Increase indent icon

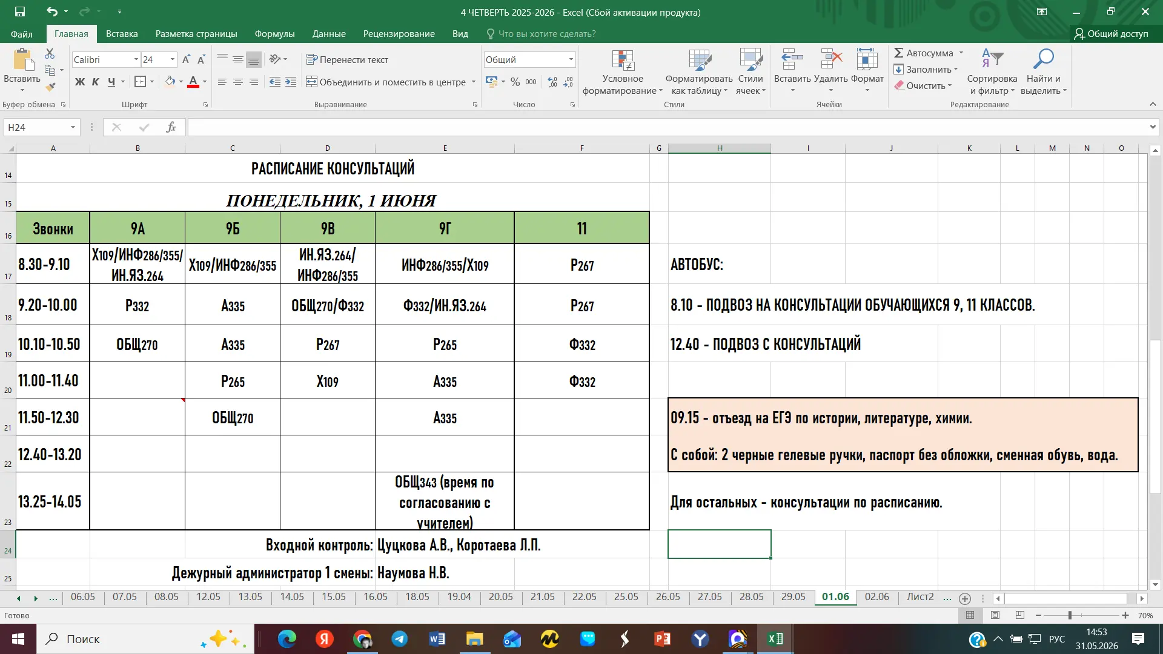(291, 82)
